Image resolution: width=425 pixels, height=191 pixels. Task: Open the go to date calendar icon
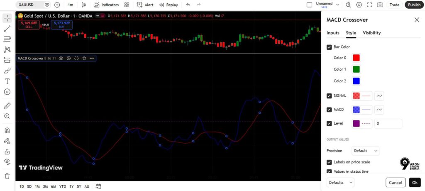pyautogui.click(x=98, y=186)
